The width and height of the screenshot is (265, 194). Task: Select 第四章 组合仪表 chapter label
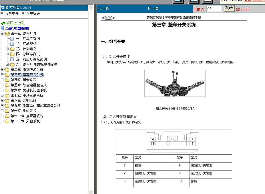tap(23, 80)
